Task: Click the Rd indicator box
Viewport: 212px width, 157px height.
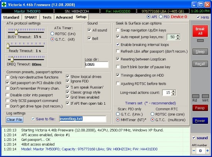Action: 195,96
